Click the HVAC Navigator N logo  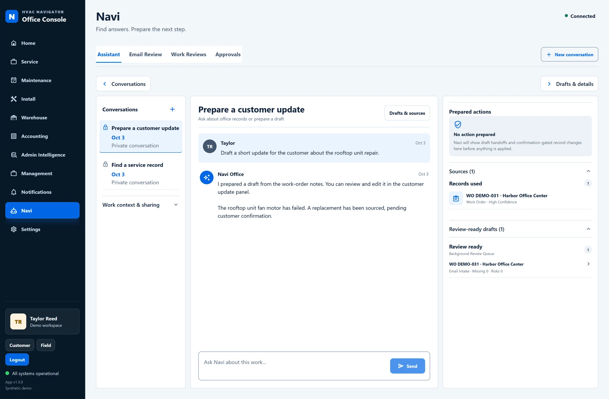(12, 16)
